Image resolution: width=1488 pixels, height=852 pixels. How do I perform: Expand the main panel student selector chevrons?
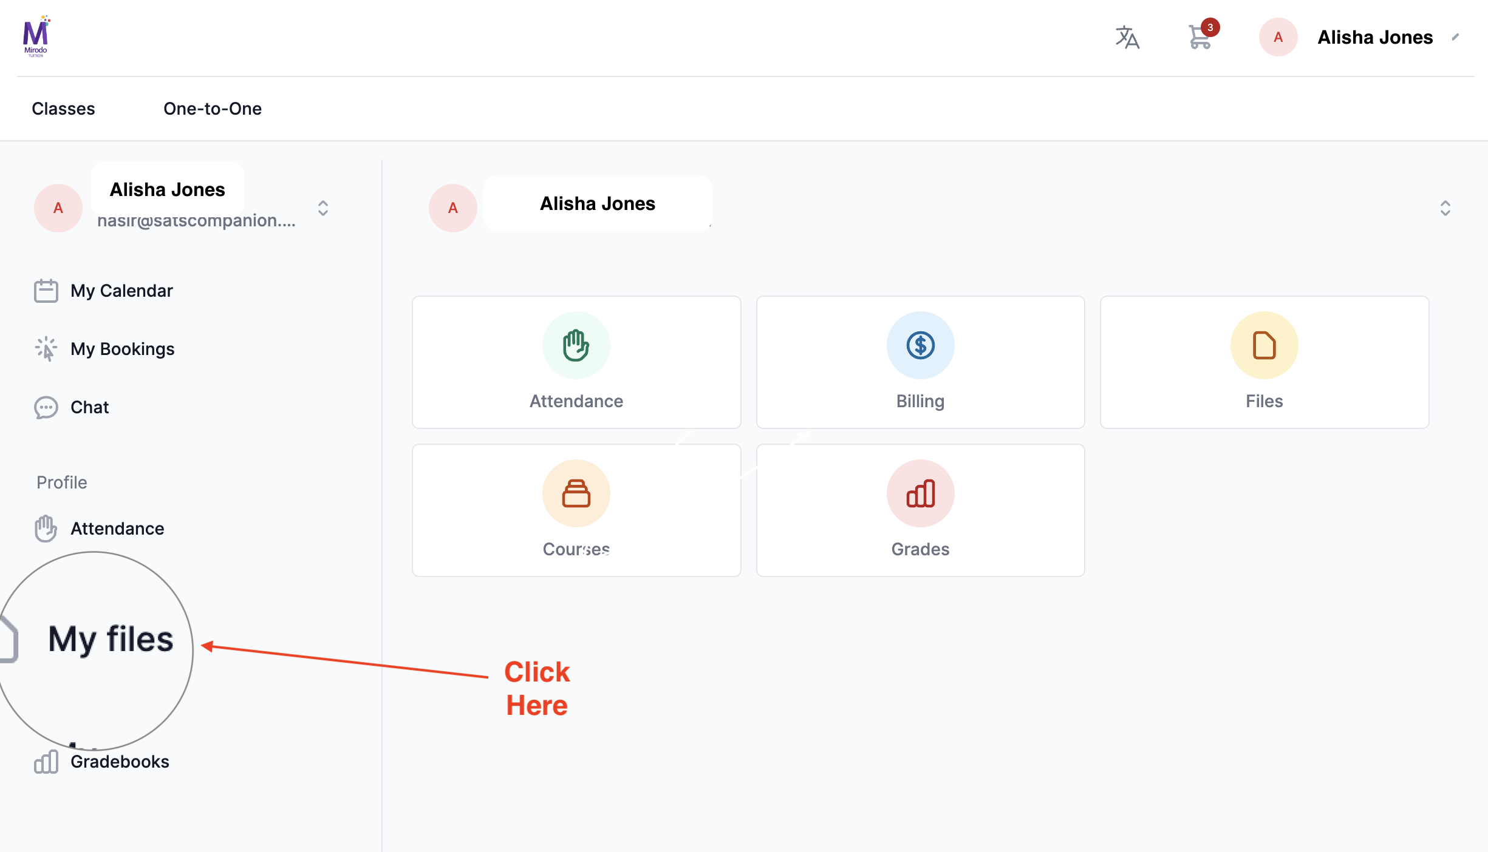click(x=1445, y=208)
